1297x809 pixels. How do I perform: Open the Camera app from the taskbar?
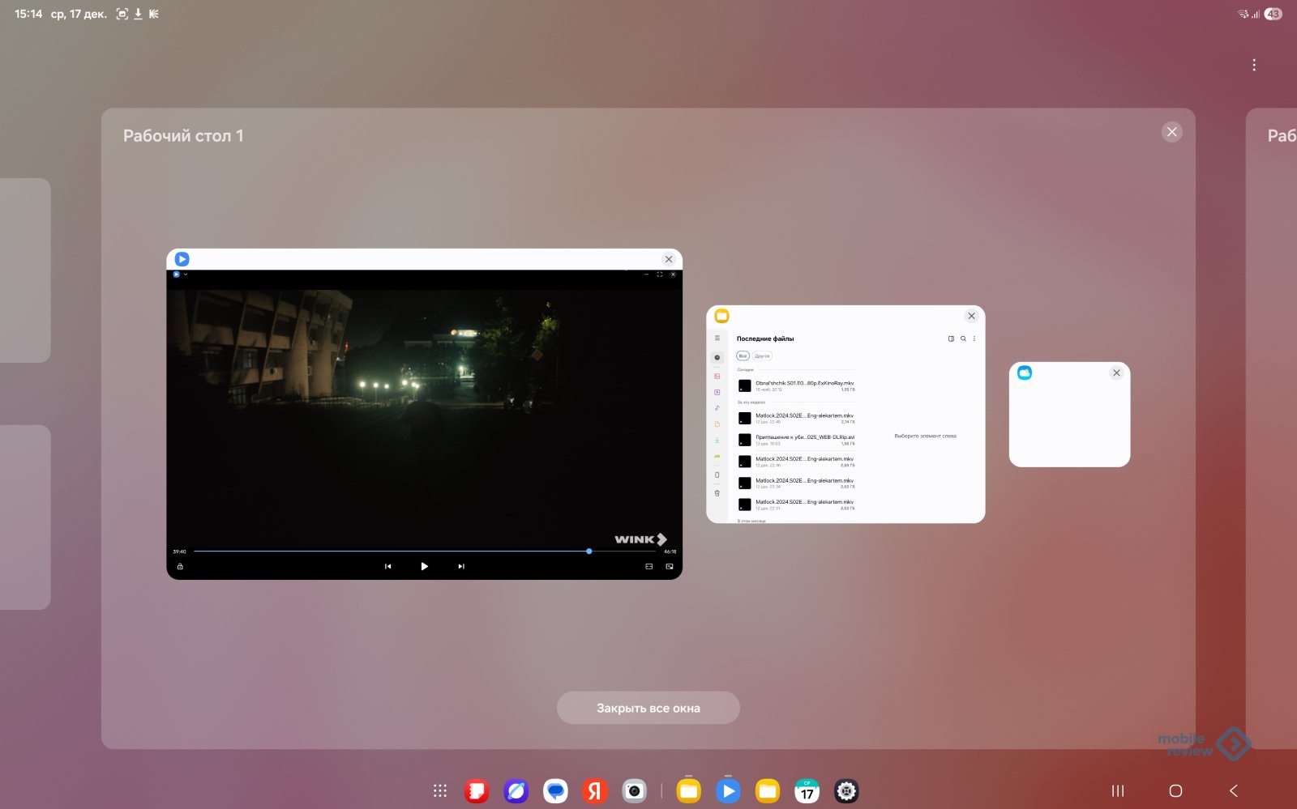tap(634, 791)
